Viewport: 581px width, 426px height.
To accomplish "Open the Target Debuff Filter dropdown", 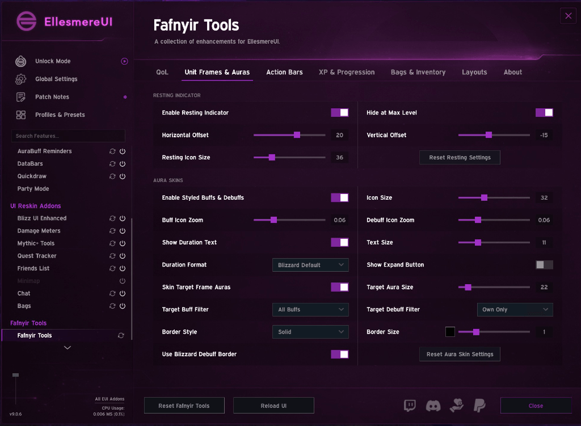I will (515, 310).
